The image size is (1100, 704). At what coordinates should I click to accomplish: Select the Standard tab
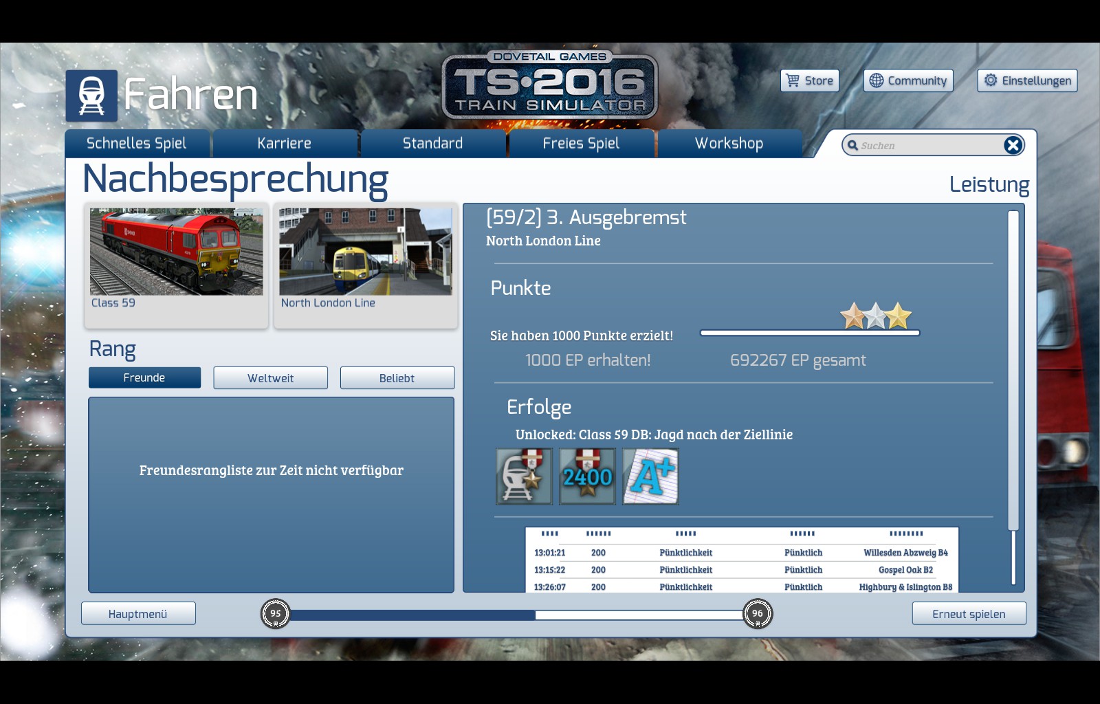click(433, 143)
